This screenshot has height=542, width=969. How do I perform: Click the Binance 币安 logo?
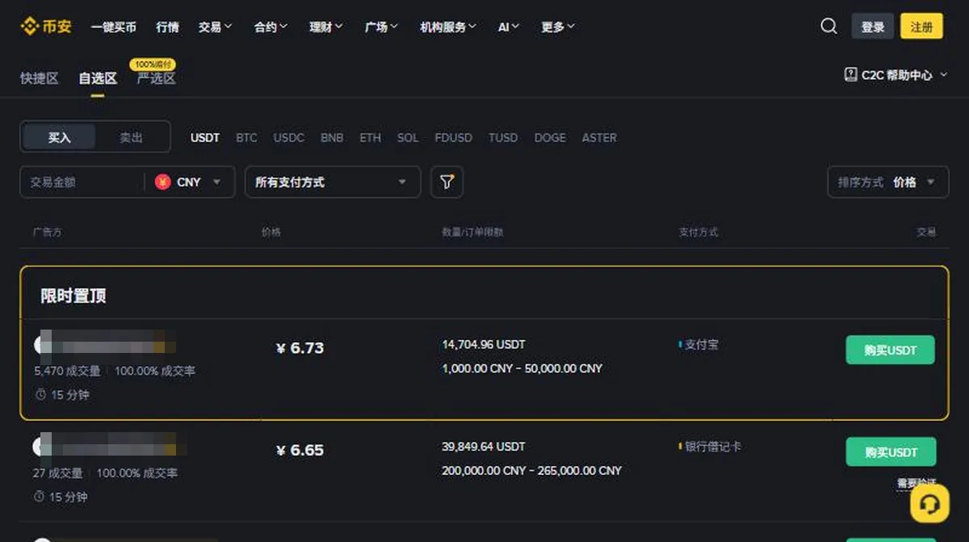[46, 27]
